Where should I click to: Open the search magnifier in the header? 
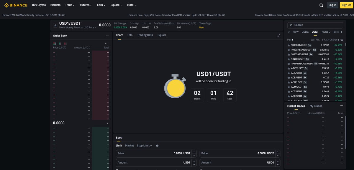tap(321, 5)
